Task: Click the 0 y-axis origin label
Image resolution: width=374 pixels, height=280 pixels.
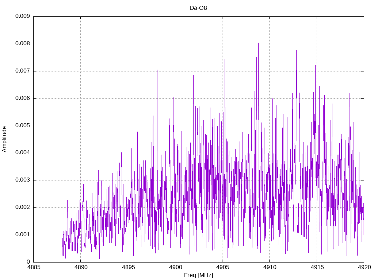Action: pyautogui.click(x=28, y=262)
